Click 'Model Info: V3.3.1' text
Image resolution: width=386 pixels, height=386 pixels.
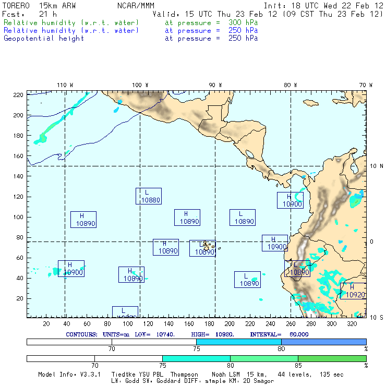[69, 375]
